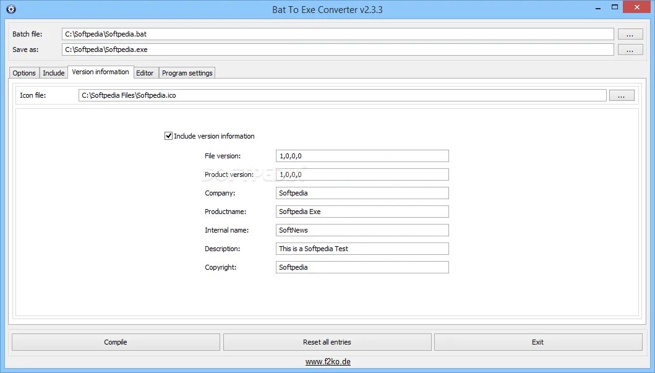Click the Company field
The image size is (655, 373).
coord(362,193)
